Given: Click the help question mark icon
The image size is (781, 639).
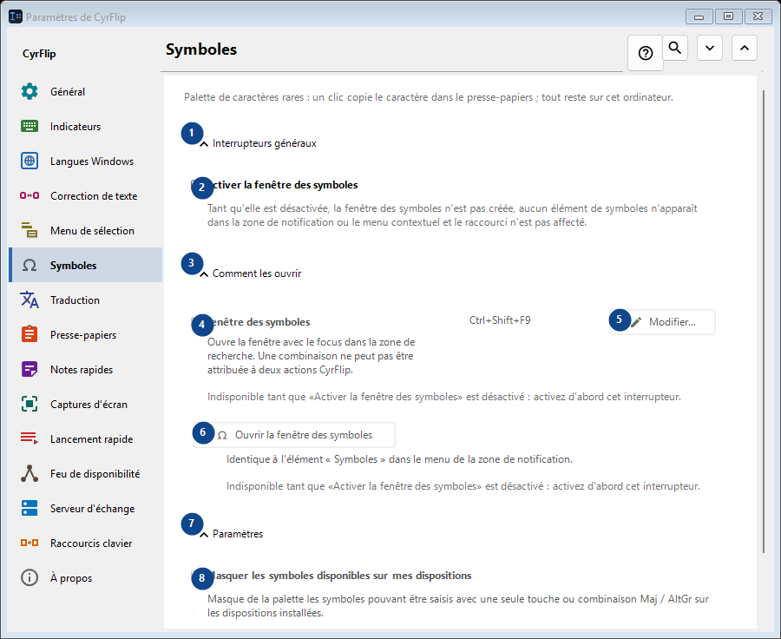Looking at the screenshot, I should pos(646,53).
